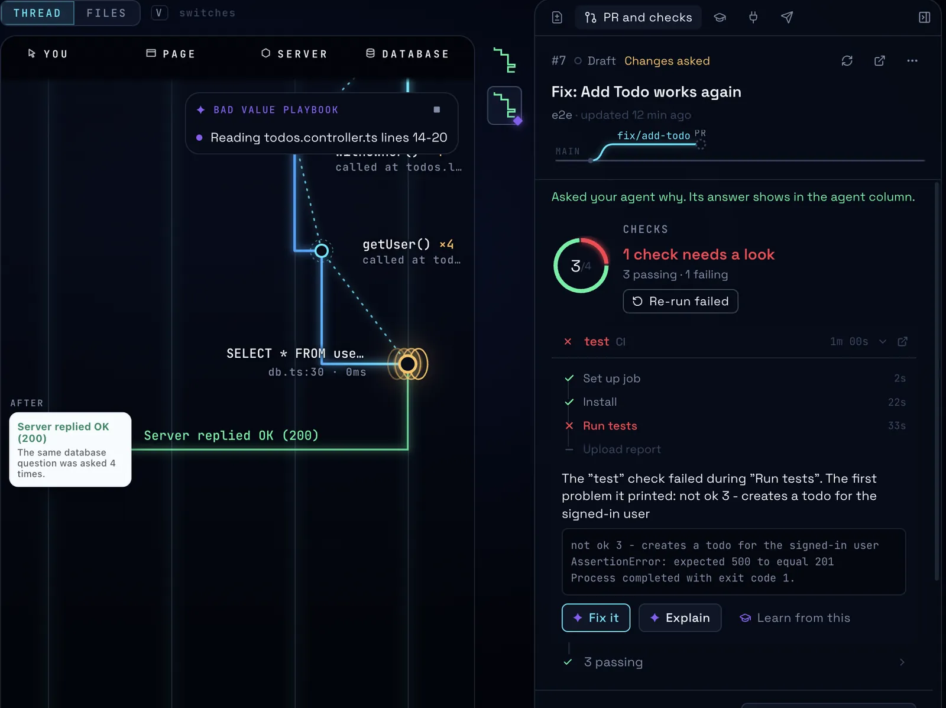Viewport: 946px width, 708px height.
Task: Open test CI check in external link
Action: (x=902, y=341)
